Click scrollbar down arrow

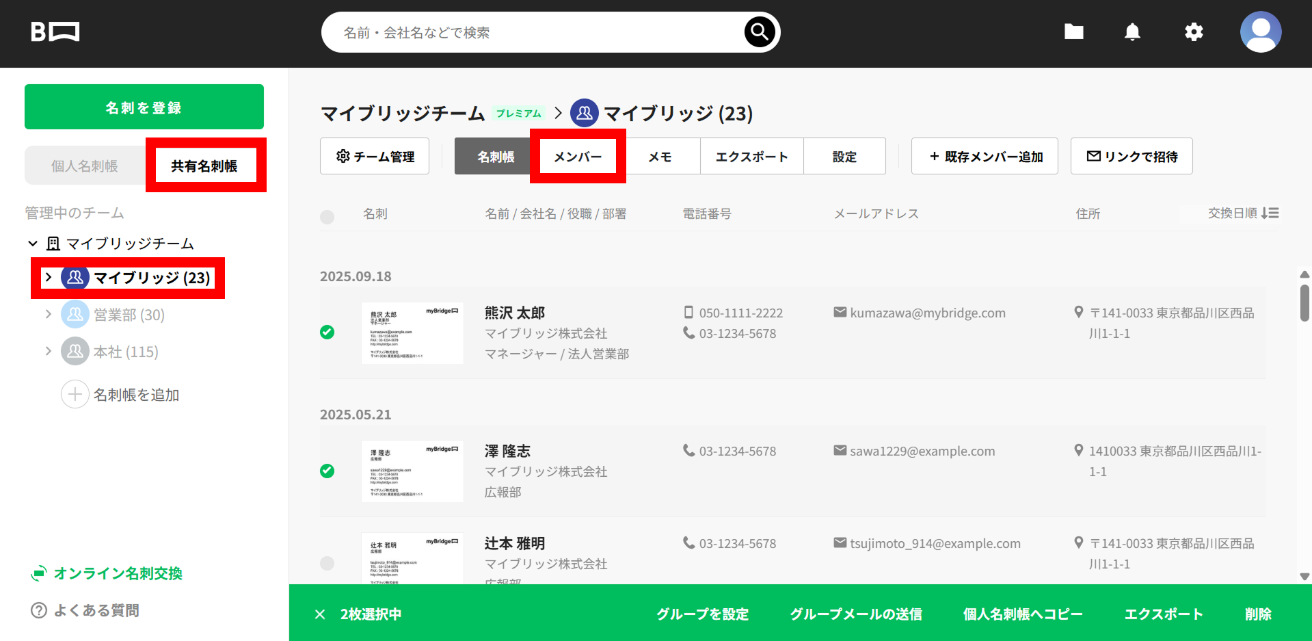(1304, 577)
